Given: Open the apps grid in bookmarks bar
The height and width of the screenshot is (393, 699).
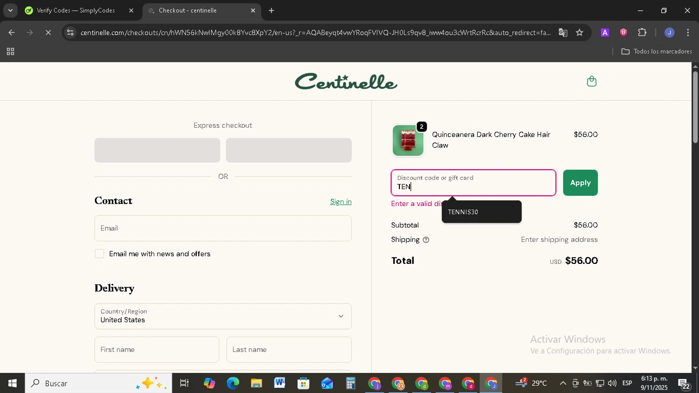Looking at the screenshot, I should coord(10,52).
